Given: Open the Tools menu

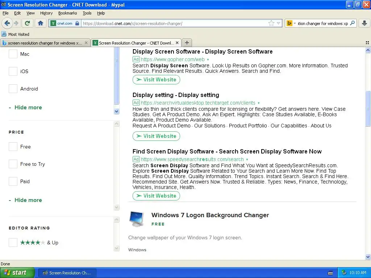Looking at the screenshot, I should click(87, 13).
